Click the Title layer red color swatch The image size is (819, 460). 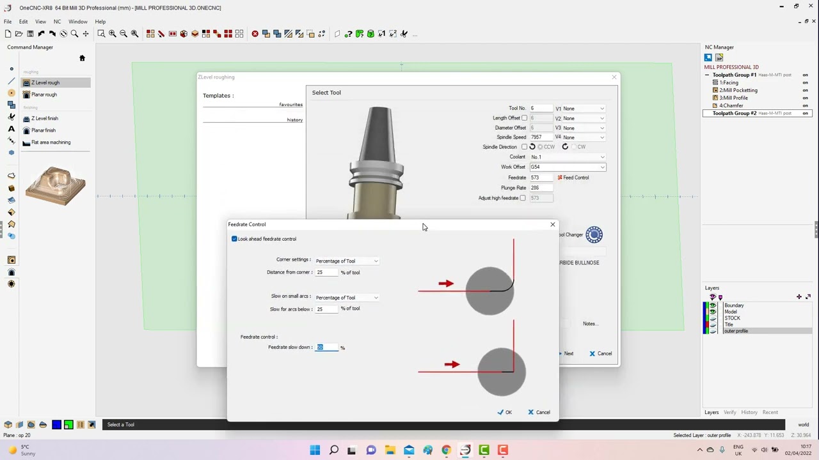[708, 325]
